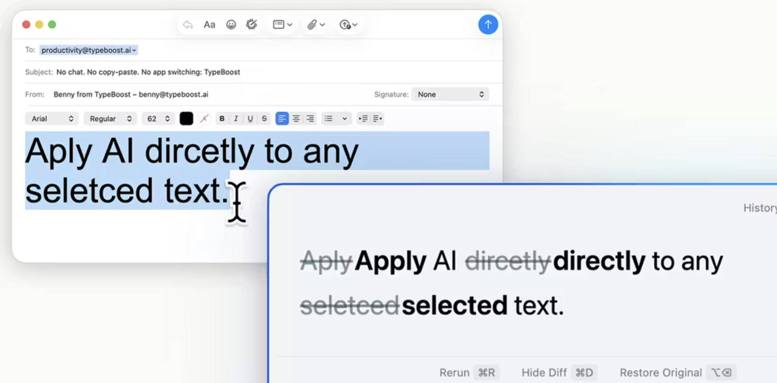
Task: Click the struck-through word 'seletced'
Action: (x=350, y=306)
